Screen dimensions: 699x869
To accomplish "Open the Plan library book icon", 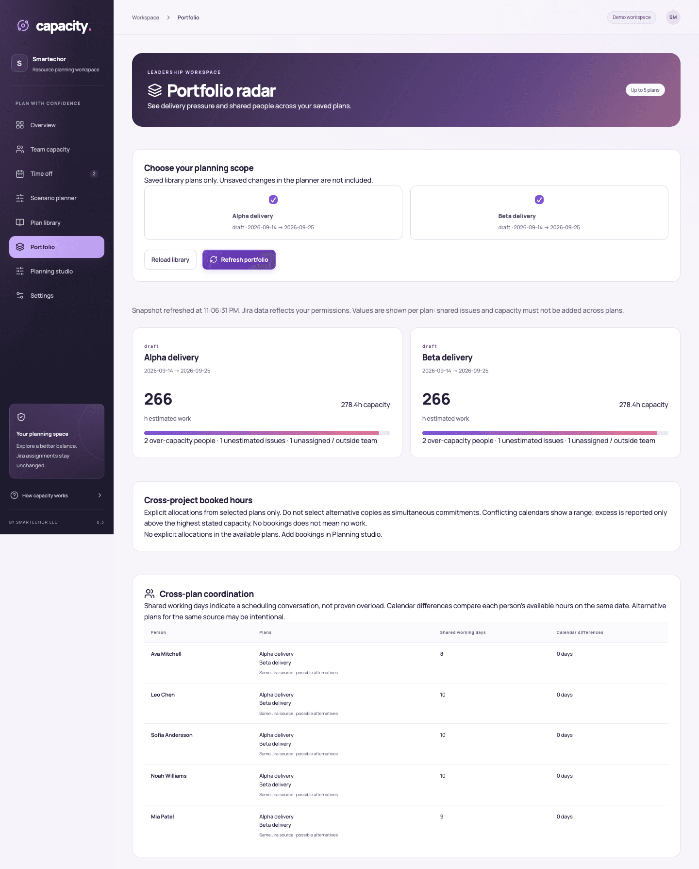I will click(x=20, y=222).
